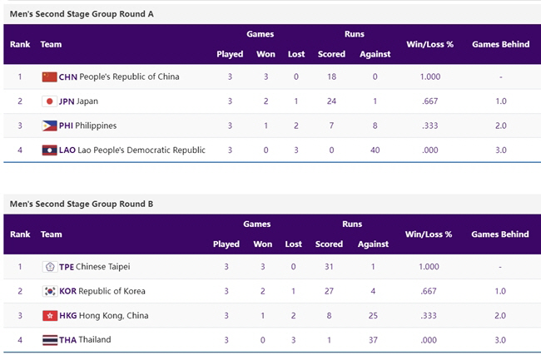Image resolution: width=541 pixels, height=355 pixels.
Task: Select the KOR Republic of Korea team name
Action: 107,291
